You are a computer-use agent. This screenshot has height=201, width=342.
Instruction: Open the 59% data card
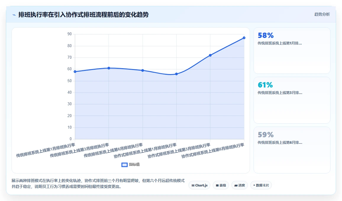pos(292,150)
